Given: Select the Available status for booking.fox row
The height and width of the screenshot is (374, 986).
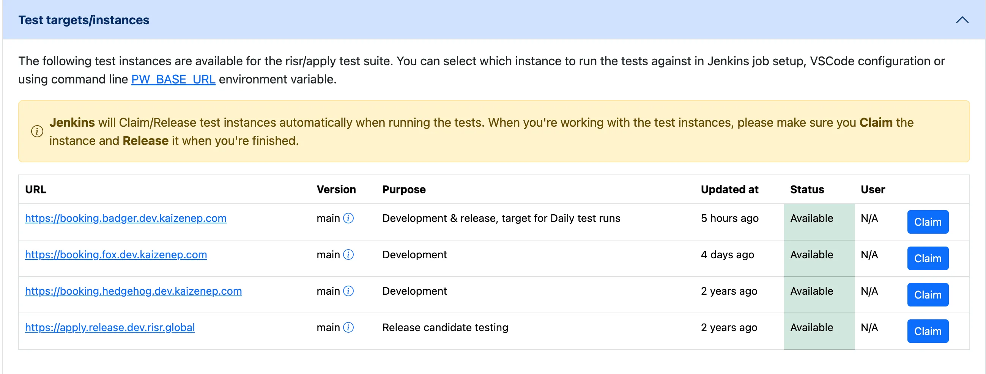Looking at the screenshot, I should click(811, 255).
